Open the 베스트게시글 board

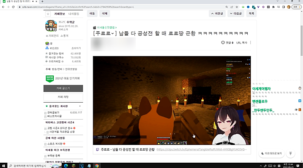[x=55, y=116]
